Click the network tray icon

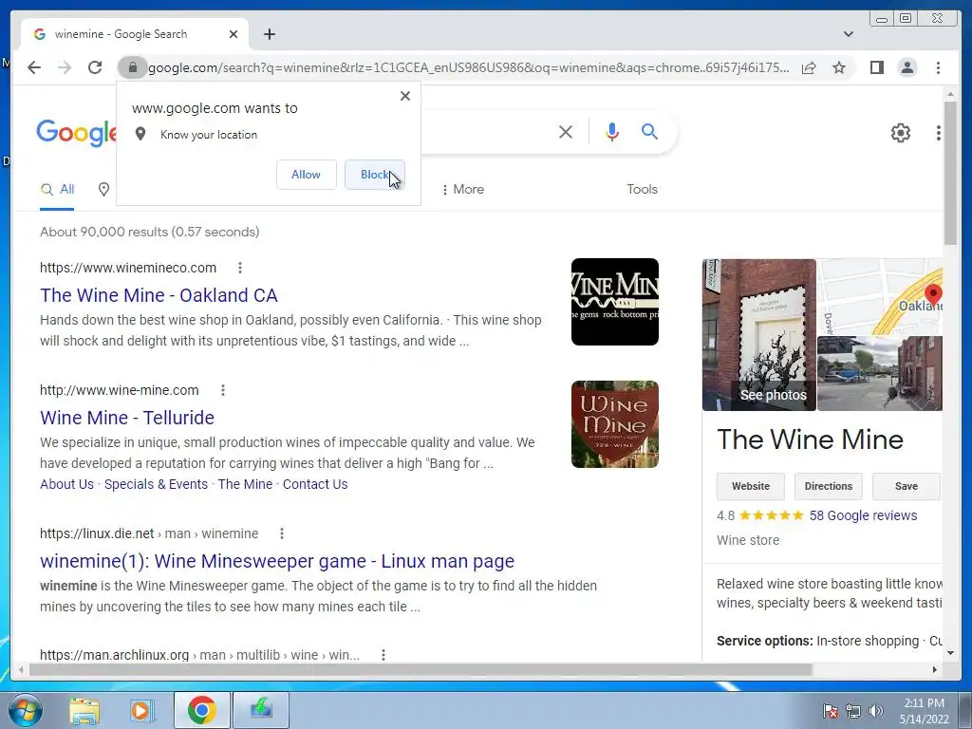click(x=853, y=711)
